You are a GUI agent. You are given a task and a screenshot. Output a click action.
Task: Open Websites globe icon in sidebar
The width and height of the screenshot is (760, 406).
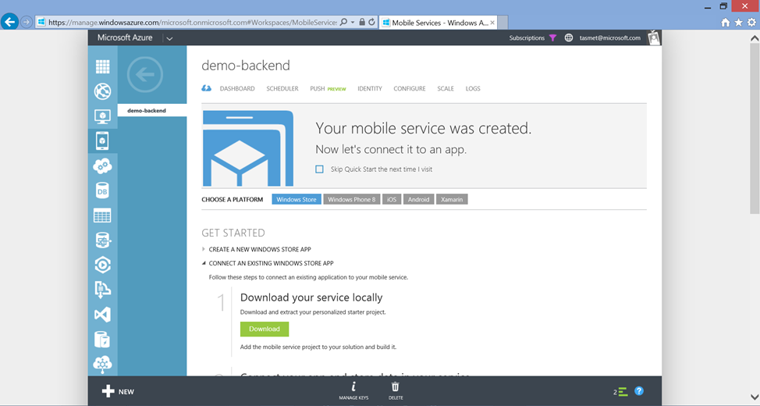tap(102, 91)
